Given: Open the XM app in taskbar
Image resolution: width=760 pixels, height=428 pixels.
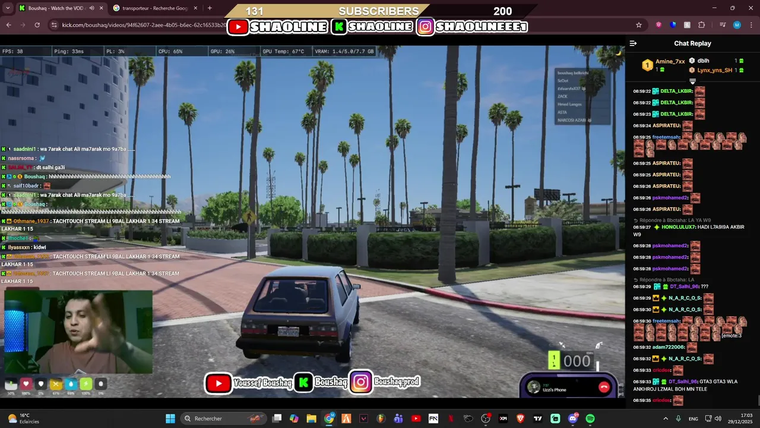Looking at the screenshot, I should coord(503,418).
